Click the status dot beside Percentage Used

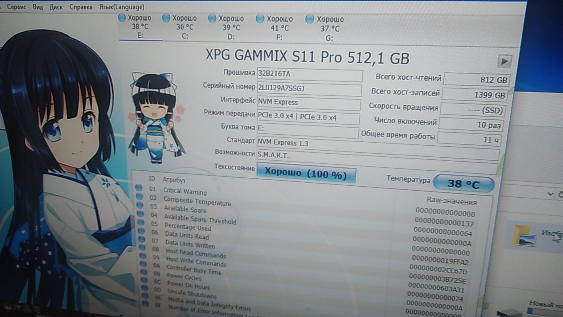pos(140,222)
